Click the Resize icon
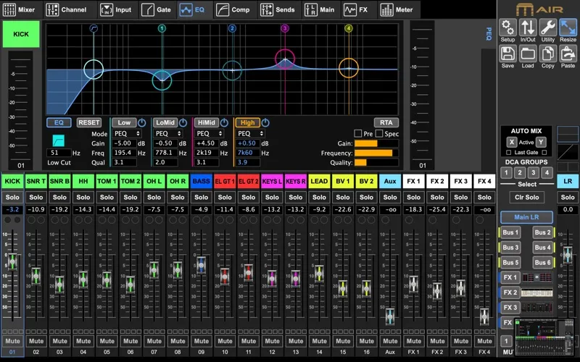 [568, 28]
